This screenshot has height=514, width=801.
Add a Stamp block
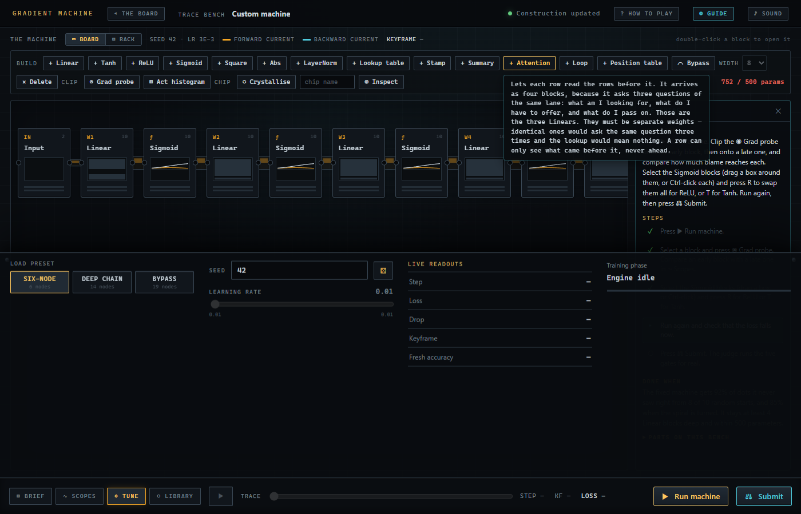(x=433, y=63)
